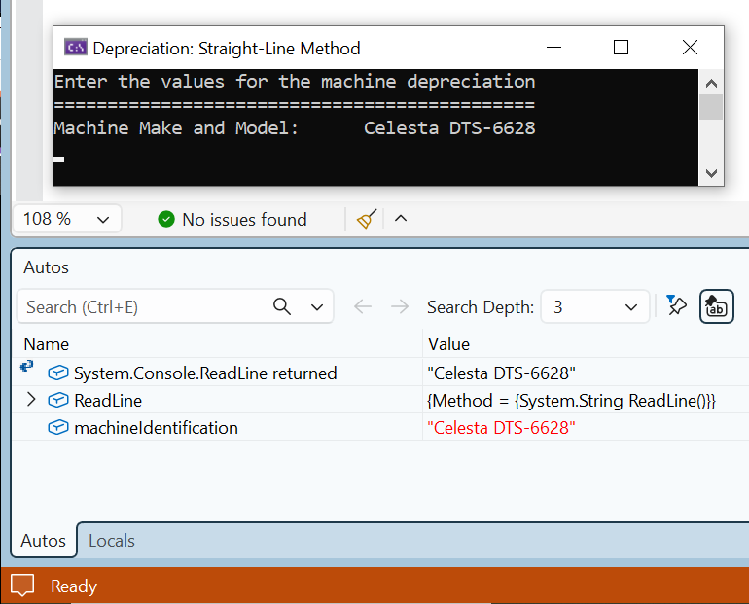Click the find previous left arrow

363,306
